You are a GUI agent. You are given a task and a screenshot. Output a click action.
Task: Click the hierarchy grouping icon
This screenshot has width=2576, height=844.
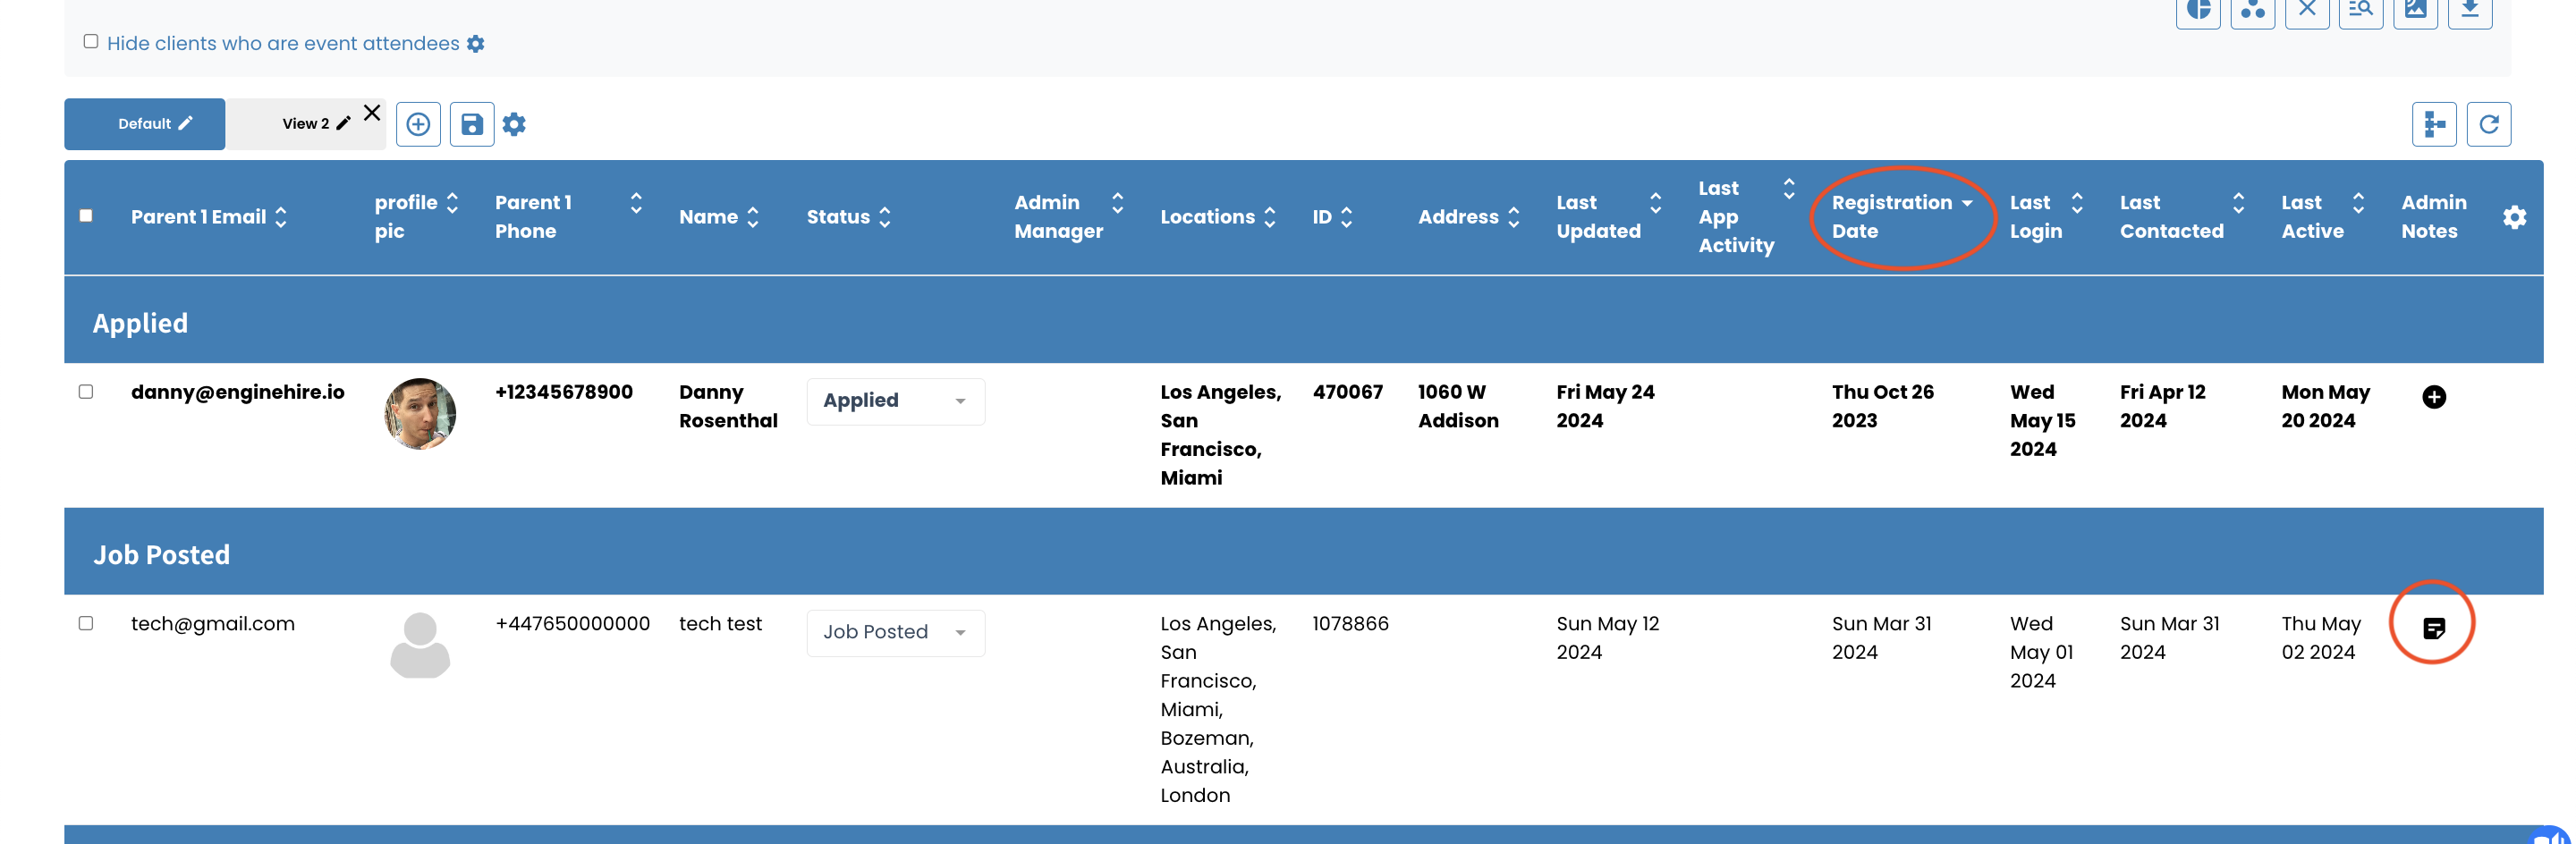[x=2433, y=124]
